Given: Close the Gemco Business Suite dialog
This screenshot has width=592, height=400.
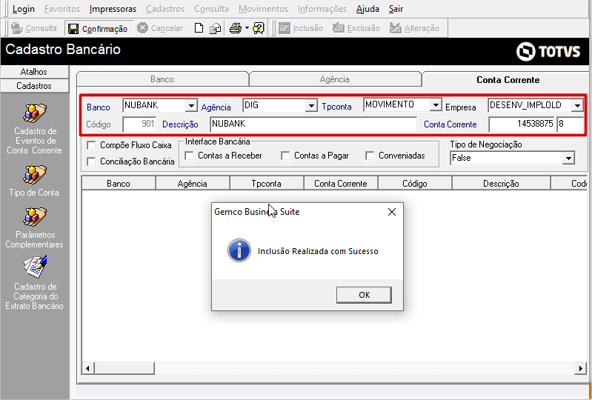Looking at the screenshot, I should click(392, 212).
